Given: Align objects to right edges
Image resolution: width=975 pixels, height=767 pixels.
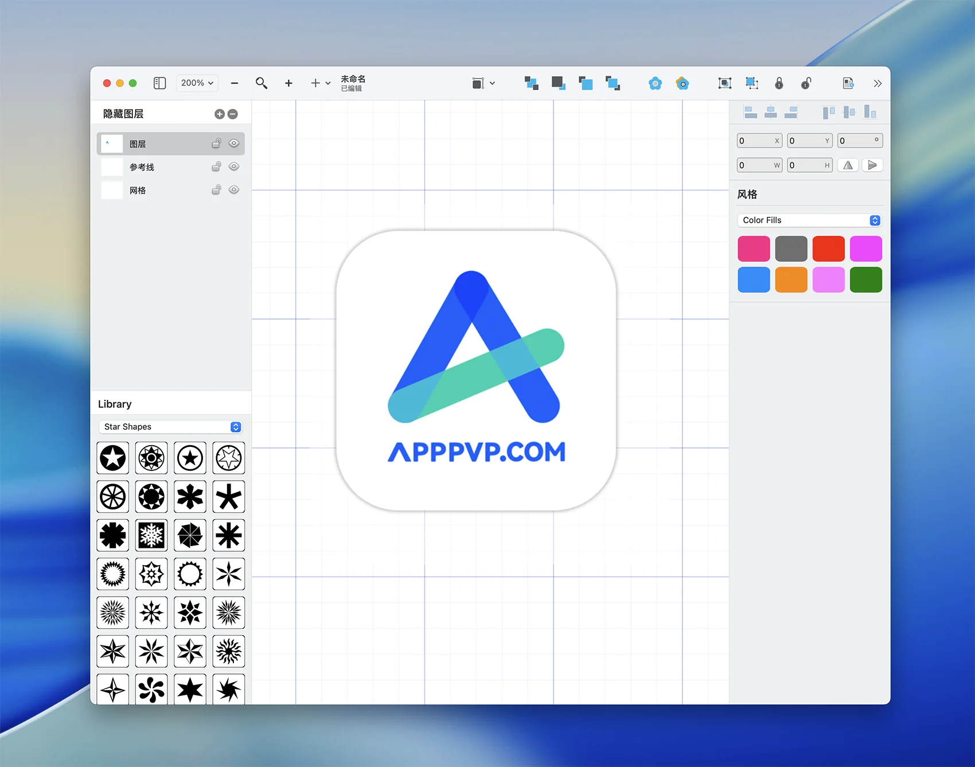Looking at the screenshot, I should (x=791, y=112).
